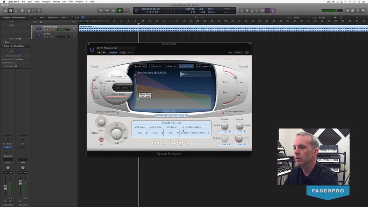The height and width of the screenshot is (207, 368).
Task: Open the Track menu
Action: click(37, 2)
